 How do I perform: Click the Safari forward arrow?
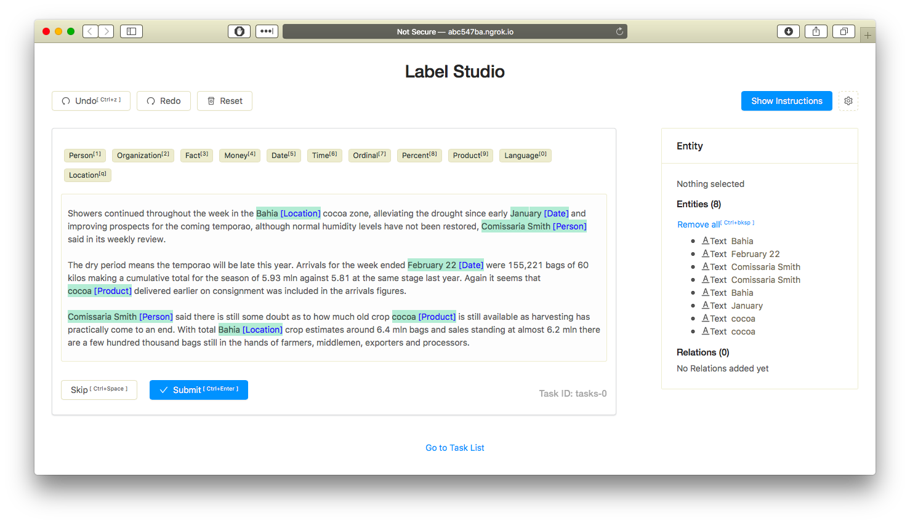point(107,31)
